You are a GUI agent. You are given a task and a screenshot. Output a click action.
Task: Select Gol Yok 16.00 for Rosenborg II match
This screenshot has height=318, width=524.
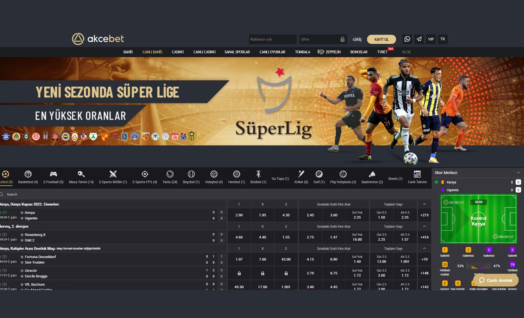pos(357,237)
